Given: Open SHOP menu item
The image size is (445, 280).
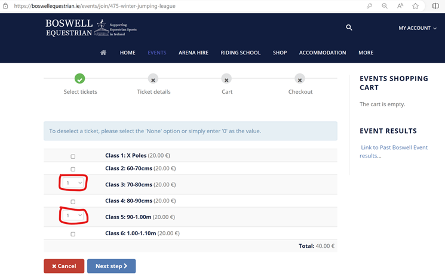Looking at the screenshot, I should coord(280,53).
